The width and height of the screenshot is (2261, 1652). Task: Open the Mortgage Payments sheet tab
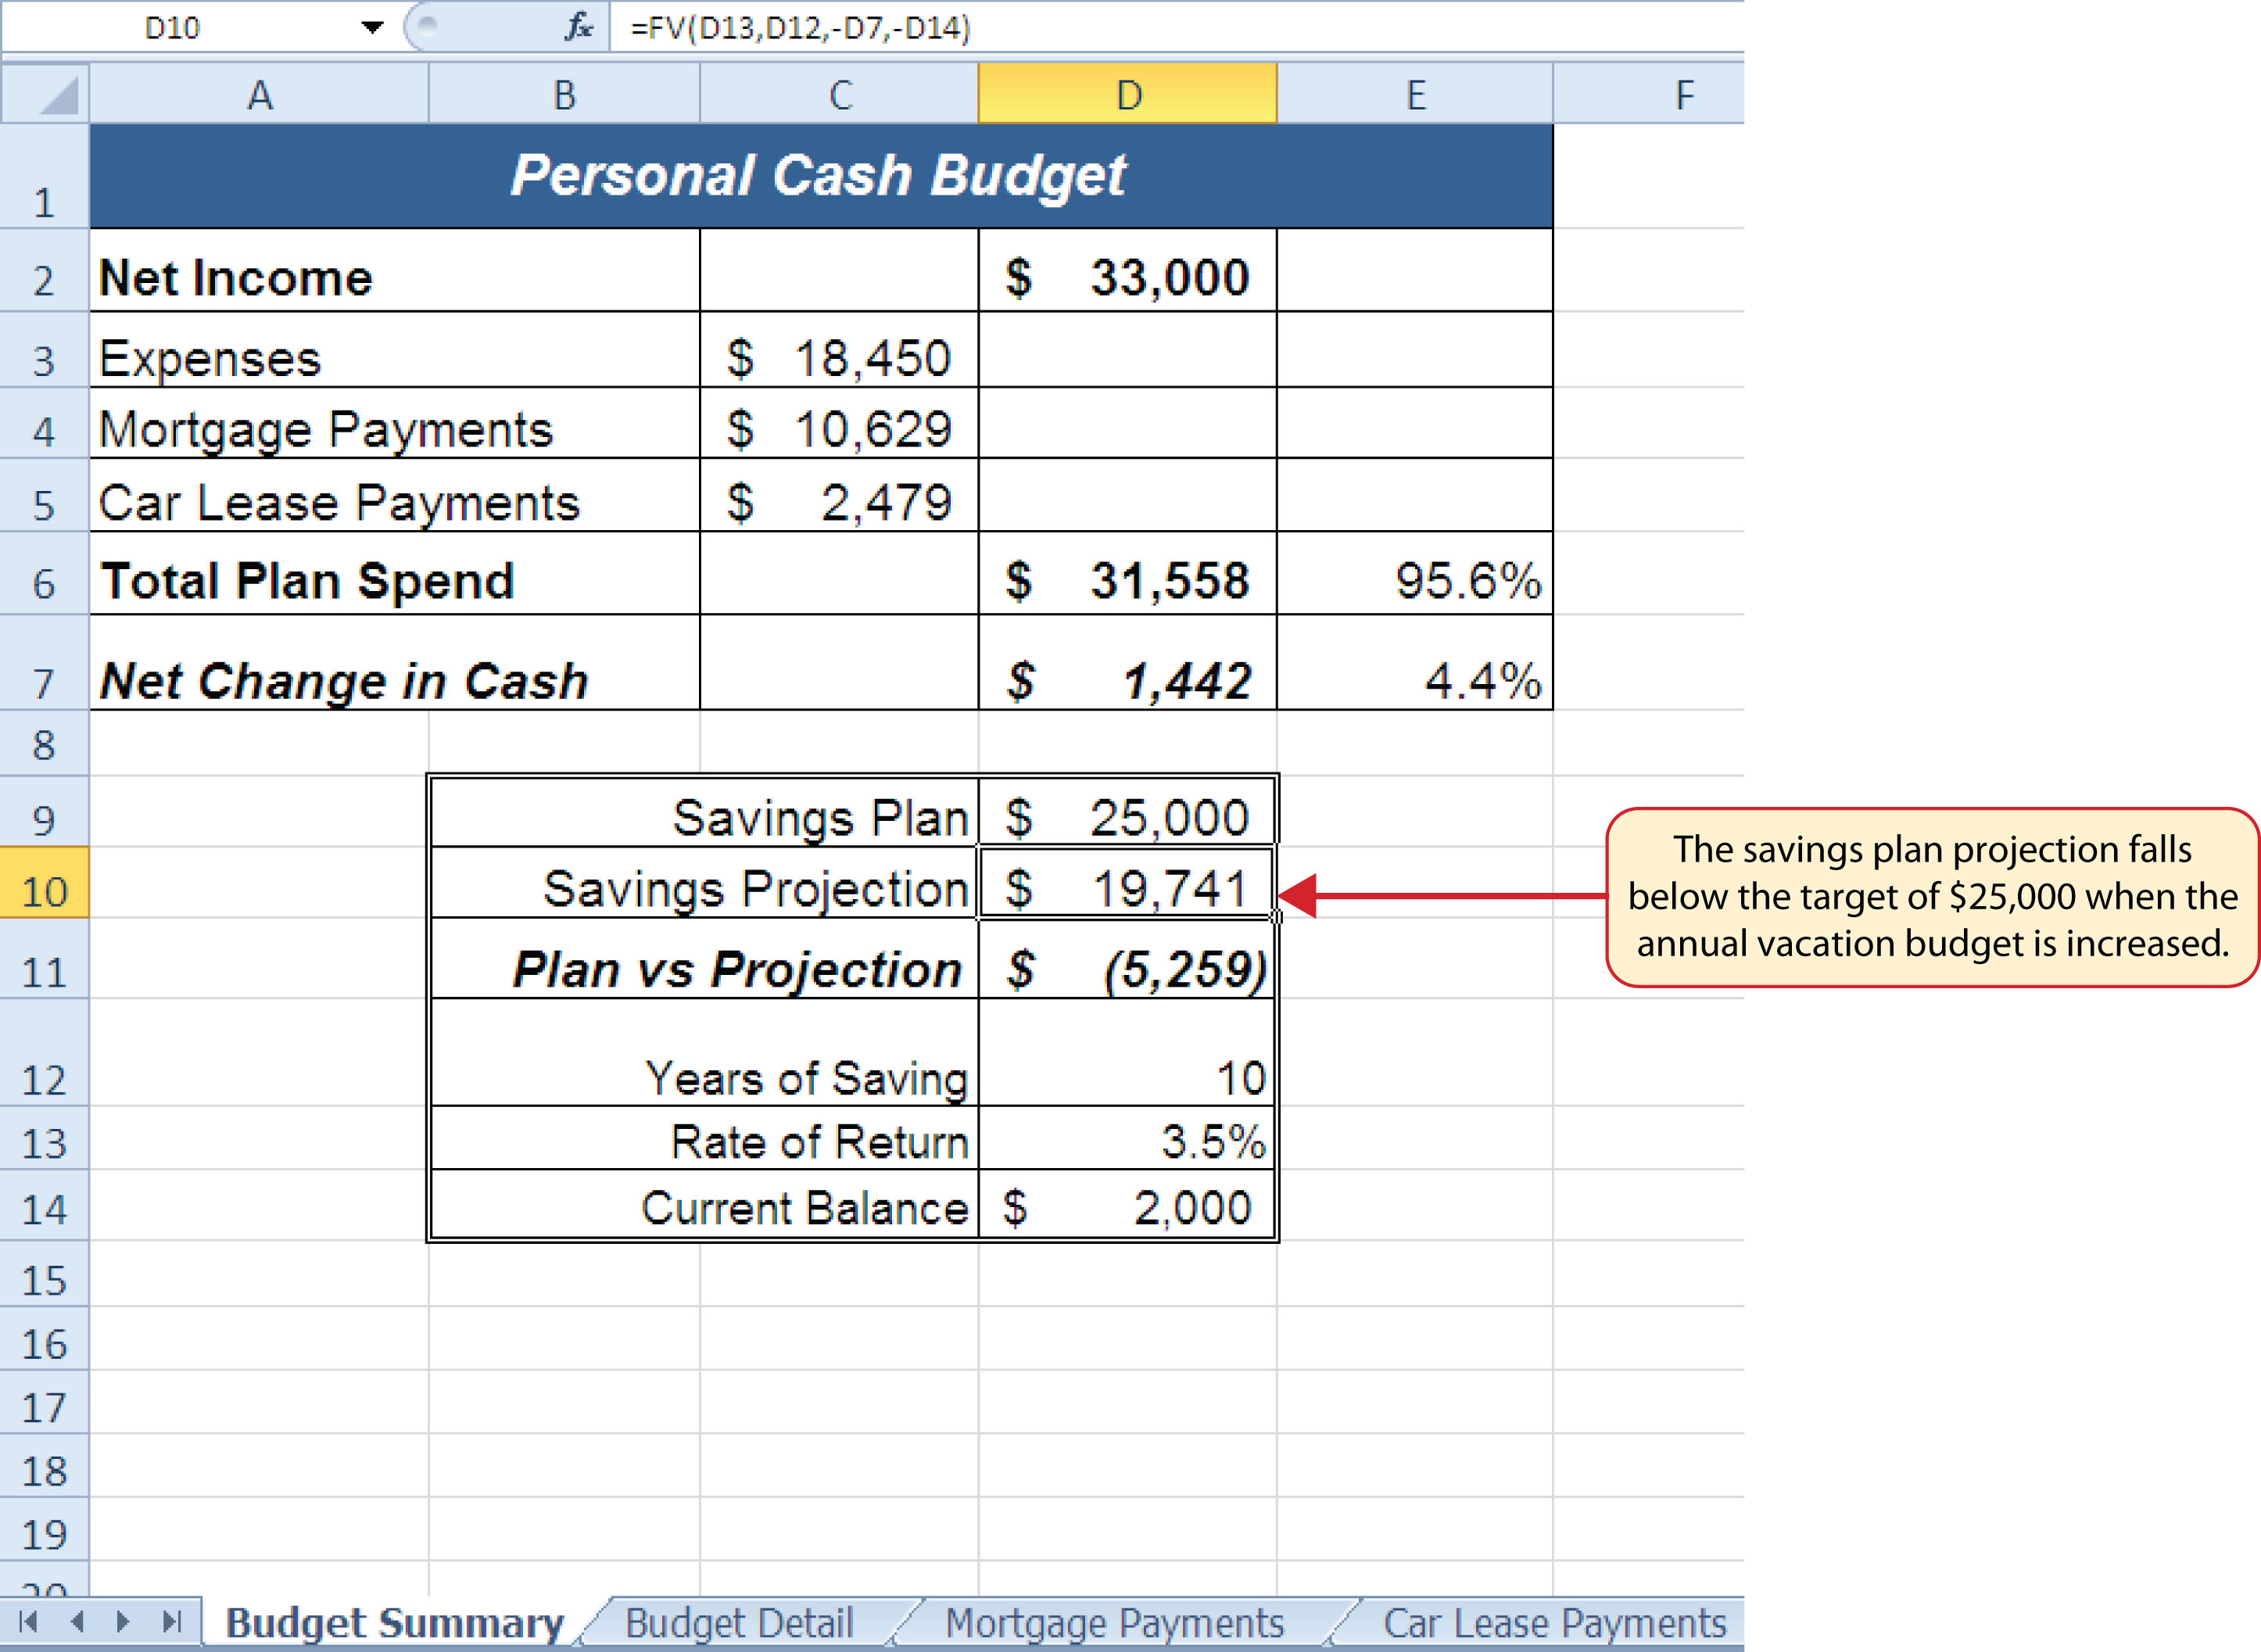1114,1622
